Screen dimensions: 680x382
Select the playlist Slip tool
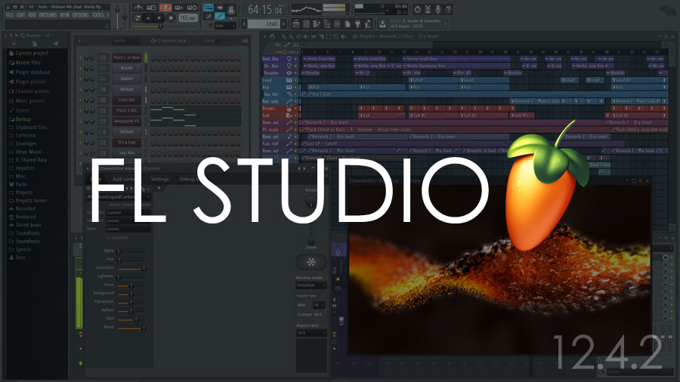[x=314, y=36]
